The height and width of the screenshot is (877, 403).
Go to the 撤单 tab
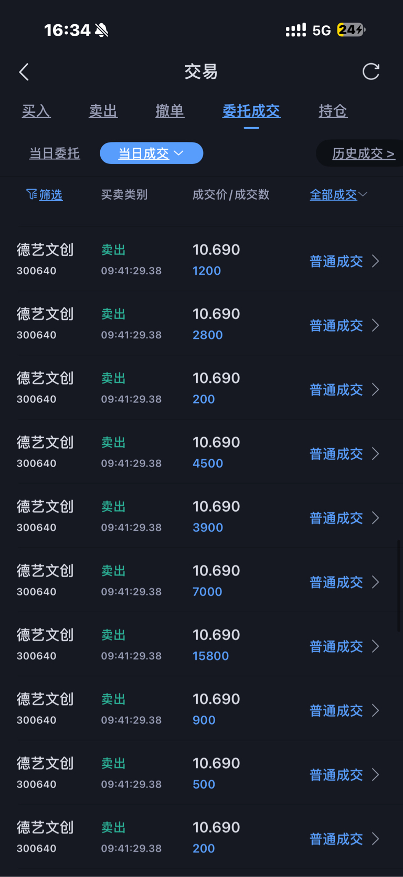pyautogui.click(x=169, y=111)
